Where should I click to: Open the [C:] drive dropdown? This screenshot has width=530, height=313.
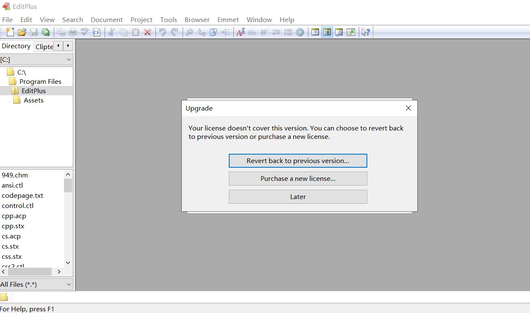pyautogui.click(x=36, y=60)
